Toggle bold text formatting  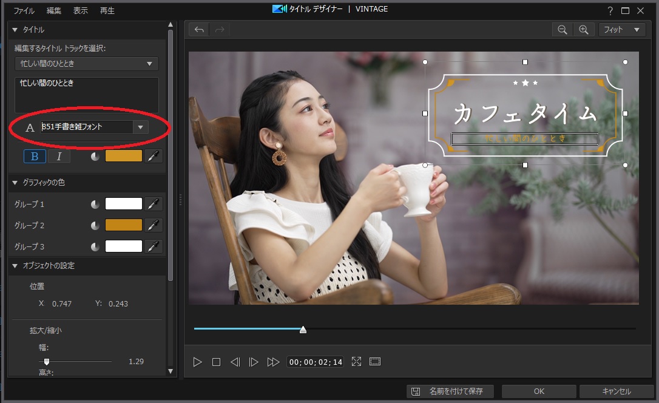coord(35,156)
